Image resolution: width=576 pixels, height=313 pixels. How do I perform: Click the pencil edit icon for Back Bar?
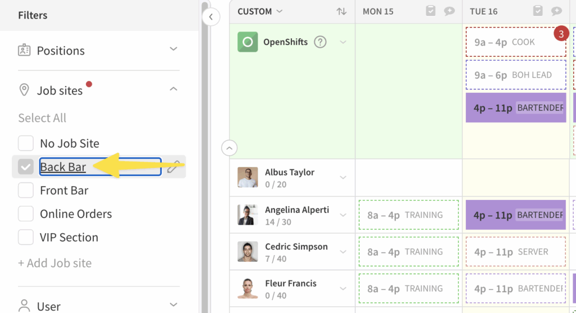point(173,167)
